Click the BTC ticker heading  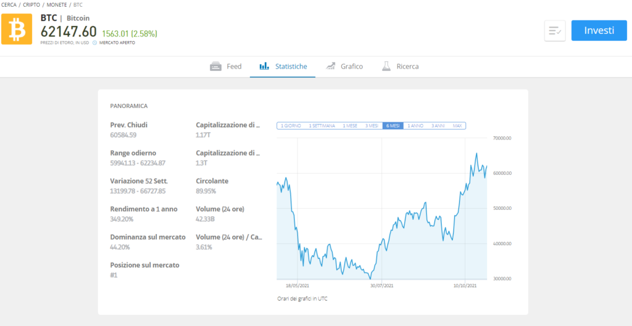49,18
